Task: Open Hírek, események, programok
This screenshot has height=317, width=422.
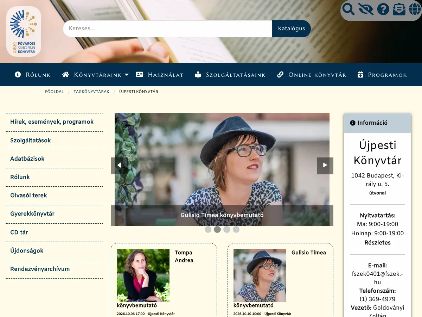Action: click(54, 122)
